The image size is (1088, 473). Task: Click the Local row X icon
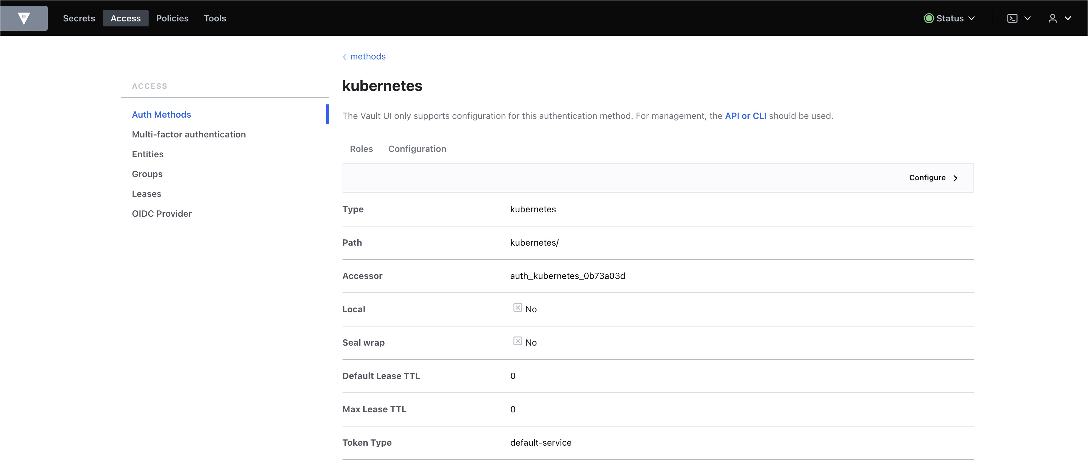pyautogui.click(x=517, y=308)
